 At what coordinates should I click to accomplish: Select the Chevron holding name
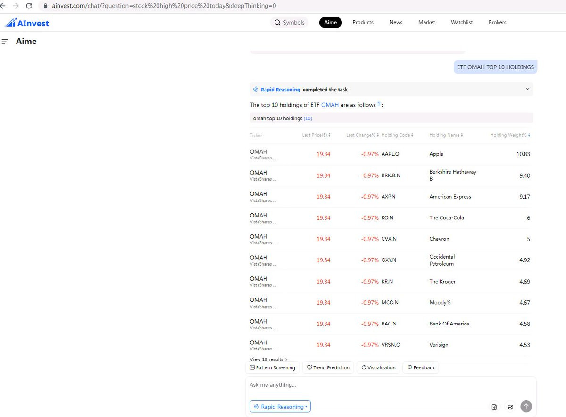tap(439, 239)
